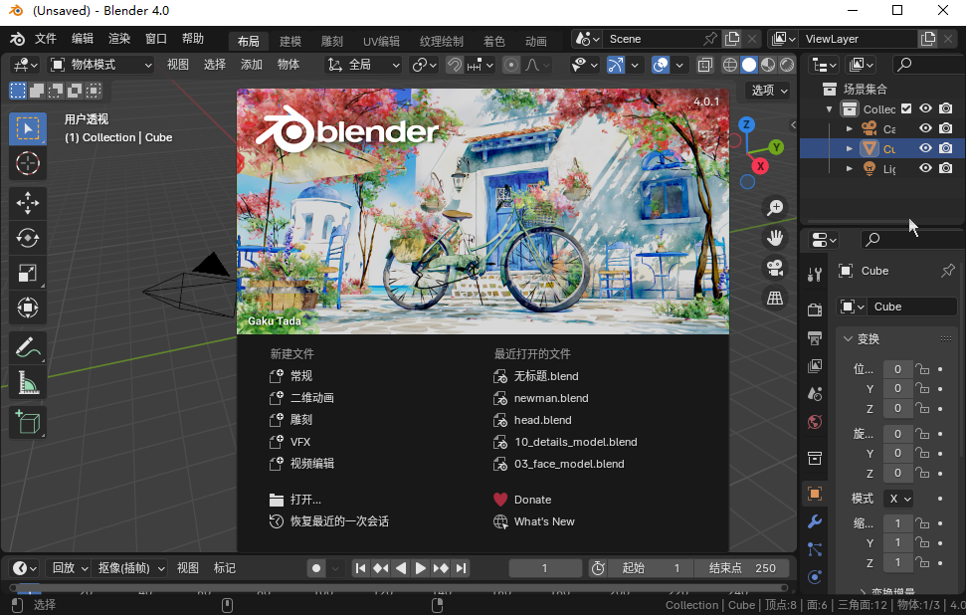Click the current frame number field

(x=544, y=568)
